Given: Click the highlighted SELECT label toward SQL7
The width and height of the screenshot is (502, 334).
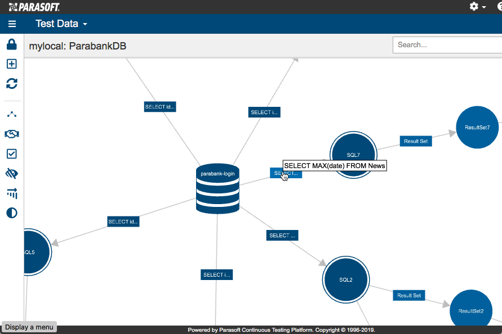Looking at the screenshot, I should (286, 173).
